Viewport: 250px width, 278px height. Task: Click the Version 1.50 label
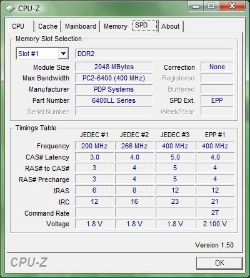click(214, 245)
